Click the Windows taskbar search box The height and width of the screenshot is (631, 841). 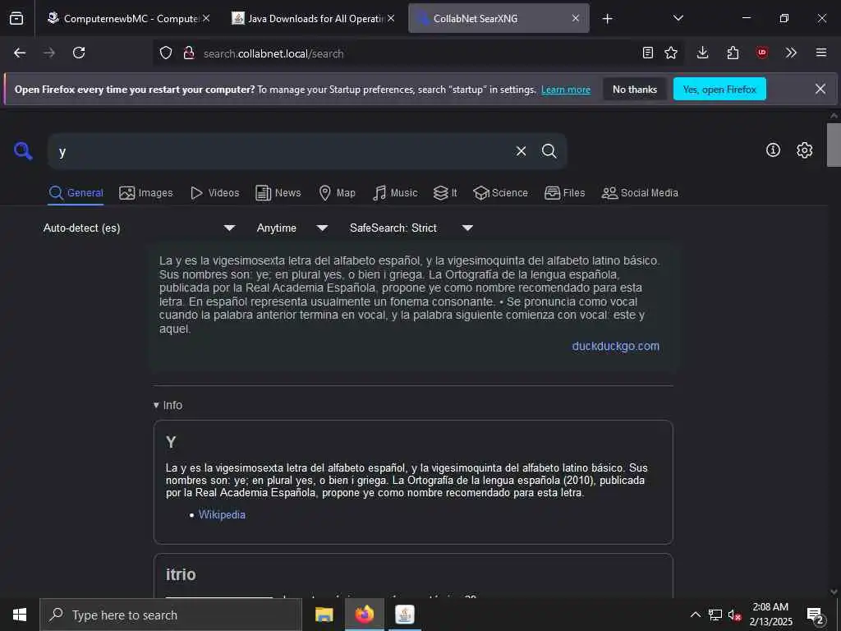(x=171, y=615)
